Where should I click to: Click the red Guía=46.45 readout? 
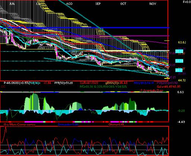tap(169, 87)
